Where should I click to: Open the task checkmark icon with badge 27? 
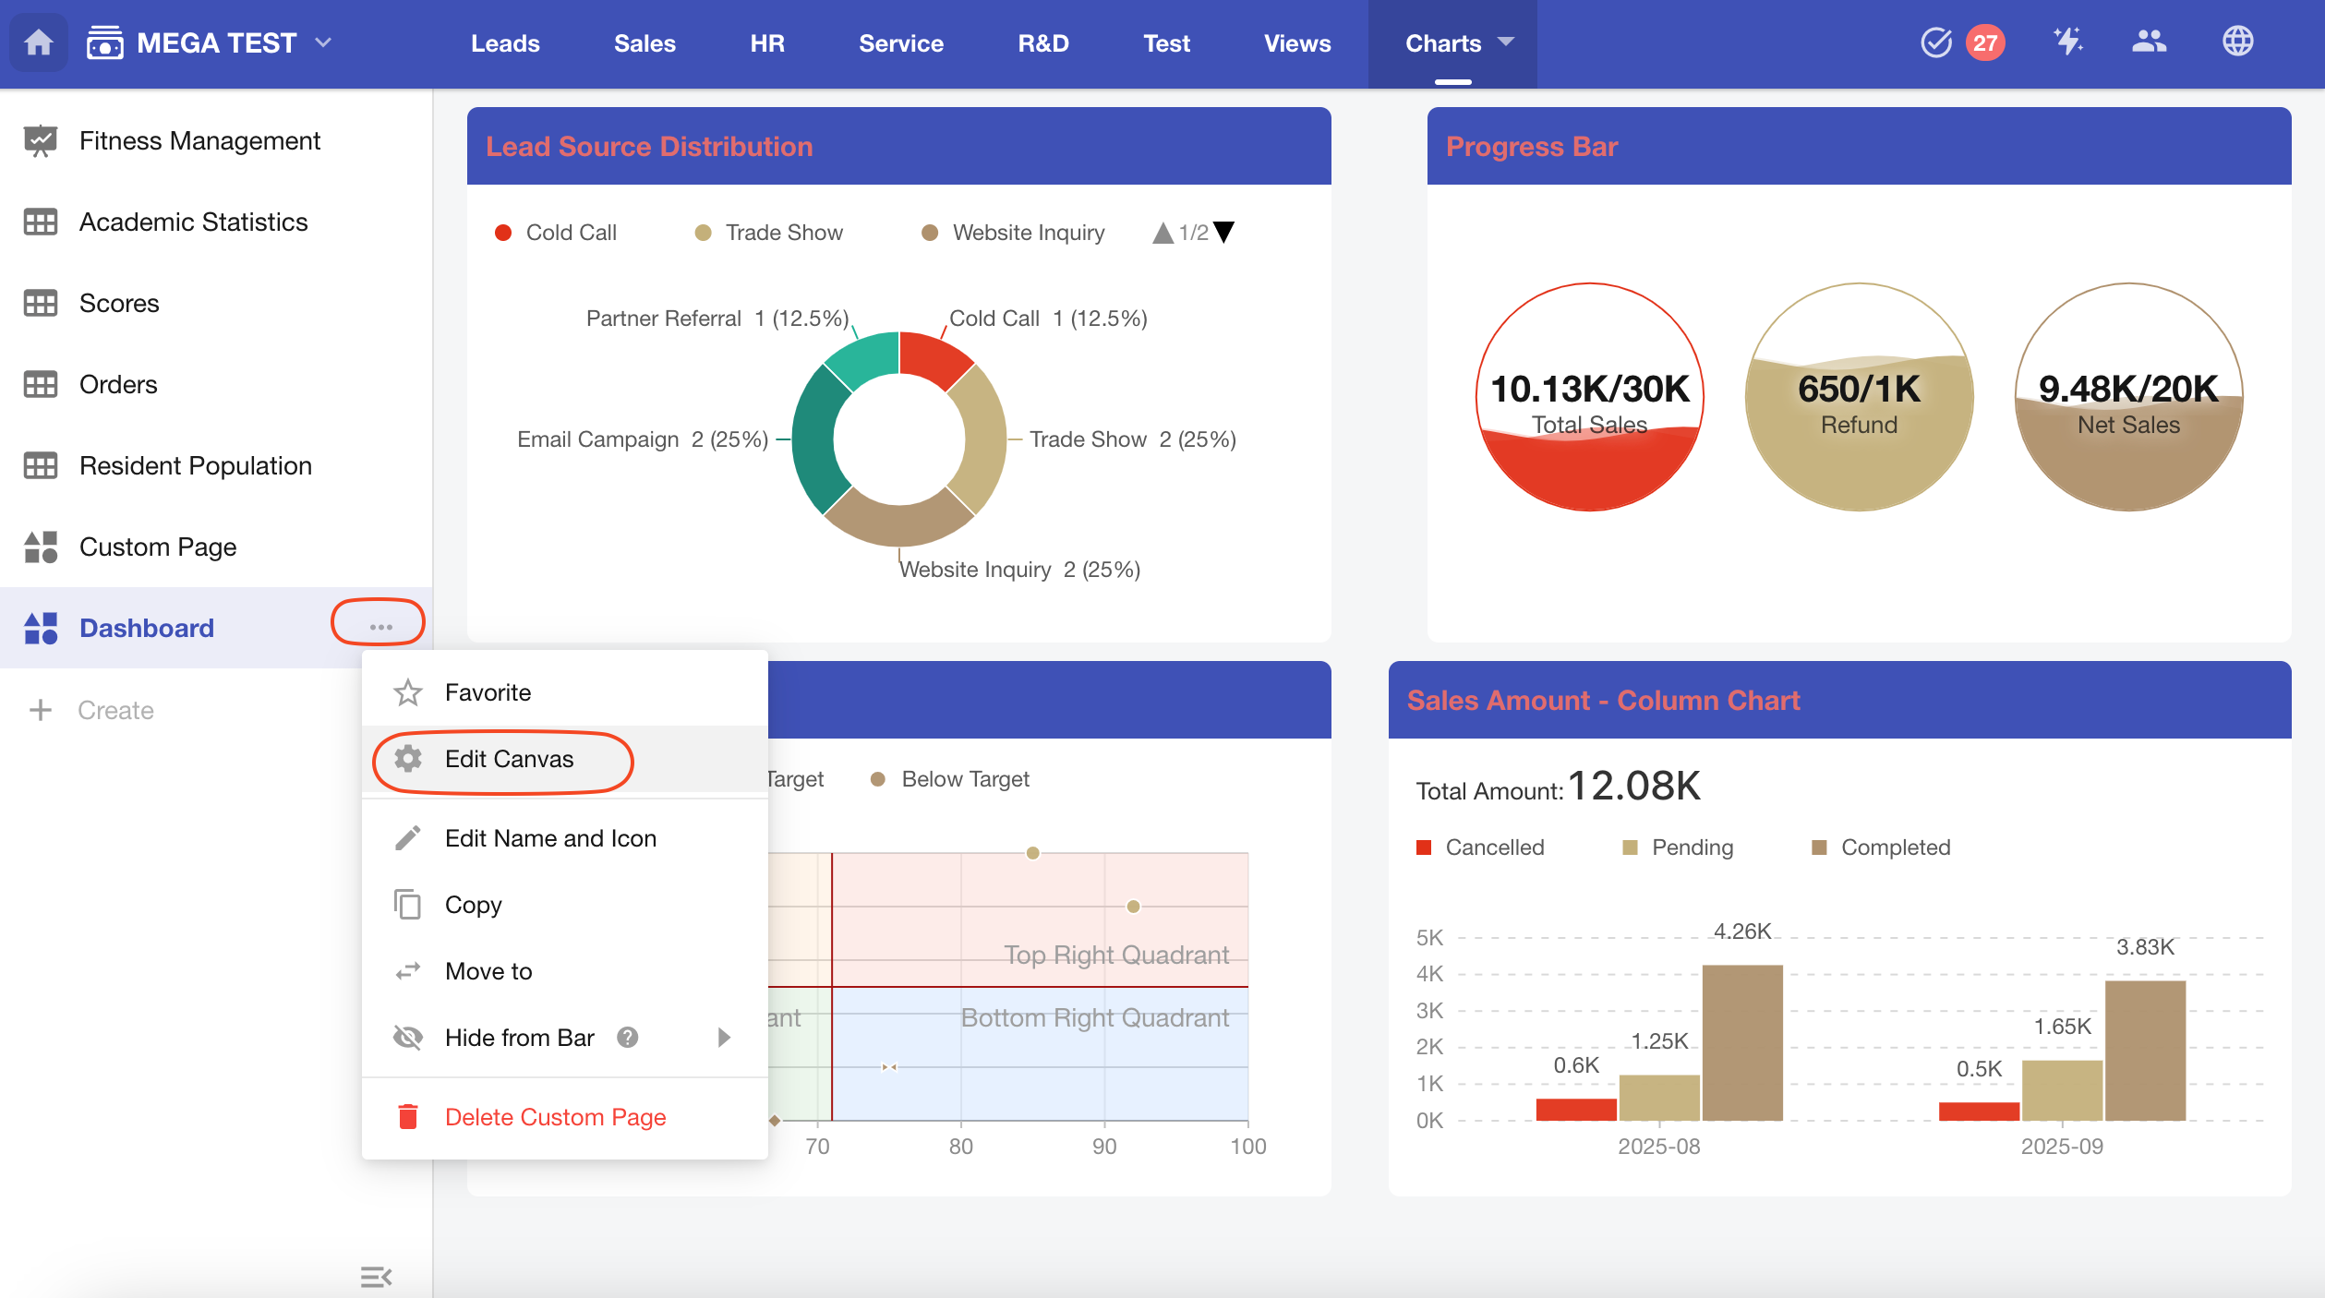(1936, 42)
